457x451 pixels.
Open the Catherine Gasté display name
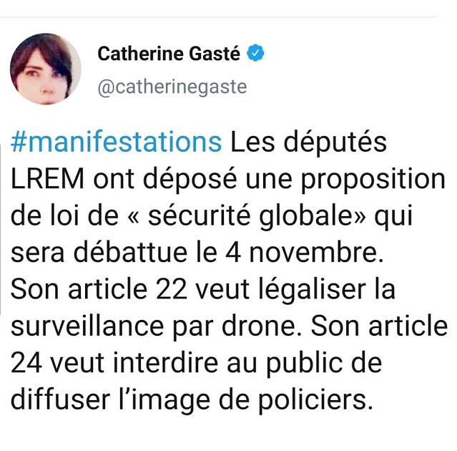click(x=169, y=54)
